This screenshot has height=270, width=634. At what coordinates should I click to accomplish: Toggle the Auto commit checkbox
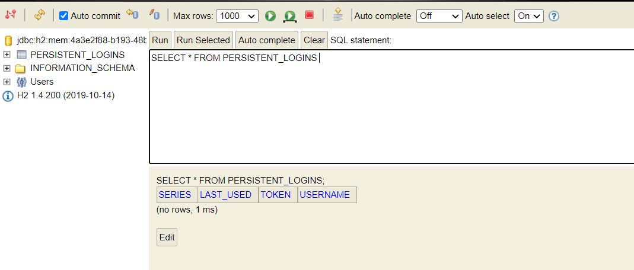[x=63, y=16]
